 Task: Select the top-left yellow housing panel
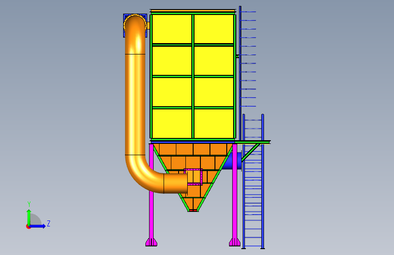click(172, 29)
